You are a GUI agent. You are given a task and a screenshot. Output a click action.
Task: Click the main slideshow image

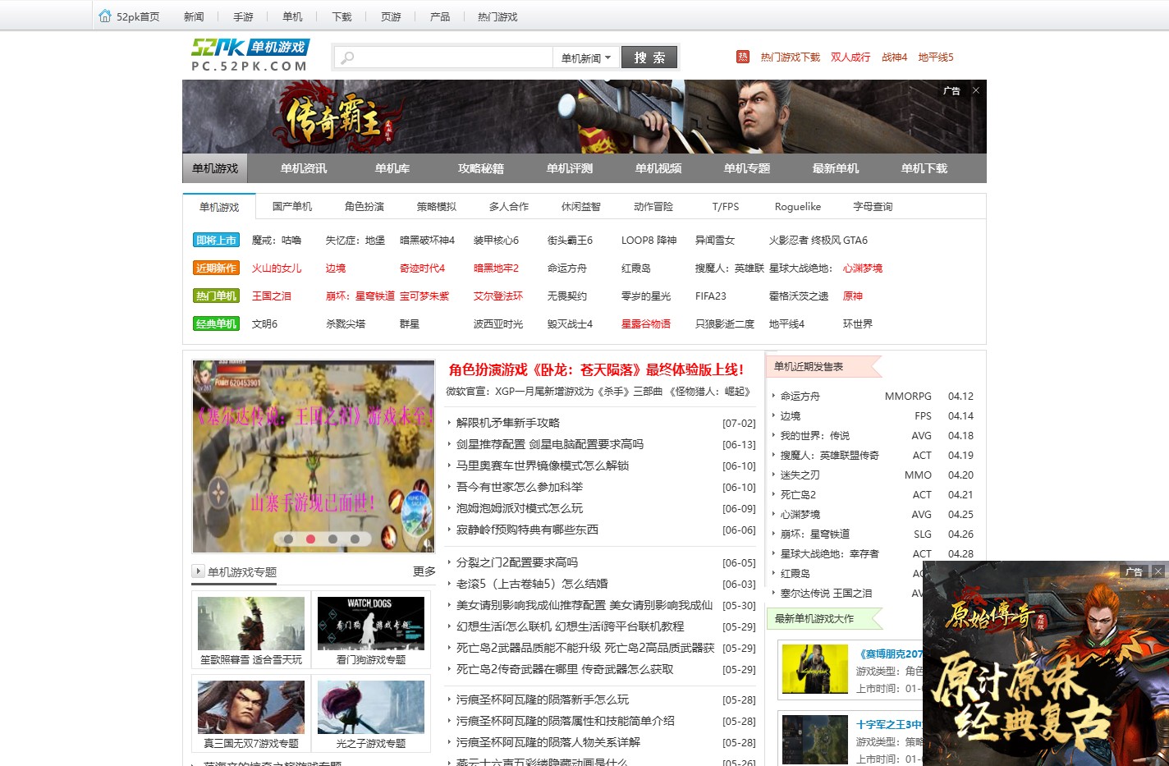point(314,456)
